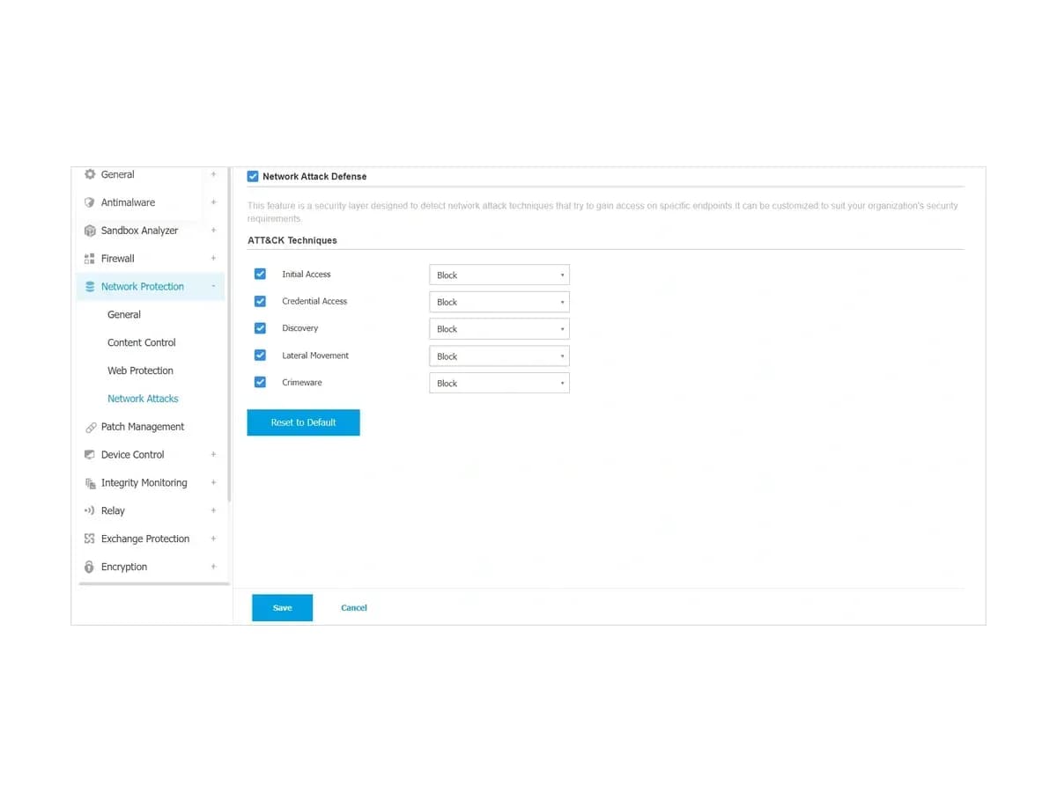Expand the Relay section plus sign
This screenshot has height=792, width=1057.
pos(213,510)
